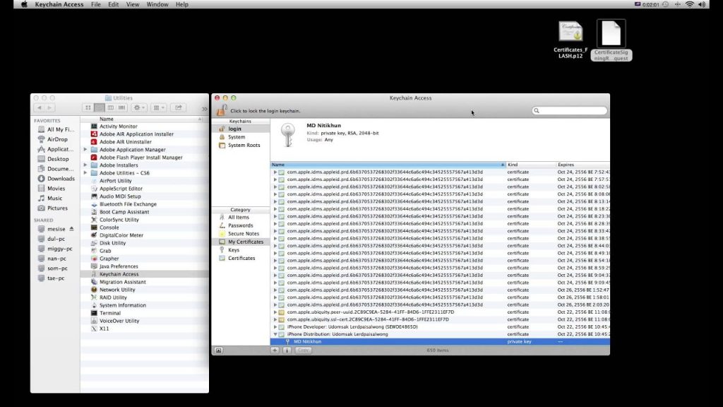Screen dimensions: 723x407
Task: Show more Finder toolbar items chevron
Action: pyautogui.click(x=204, y=108)
